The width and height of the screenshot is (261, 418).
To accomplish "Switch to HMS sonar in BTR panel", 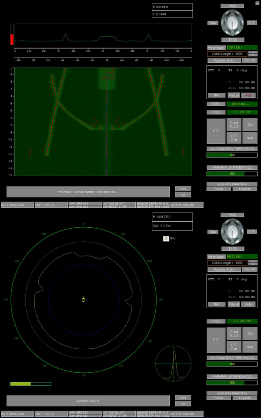I will point(232,6).
